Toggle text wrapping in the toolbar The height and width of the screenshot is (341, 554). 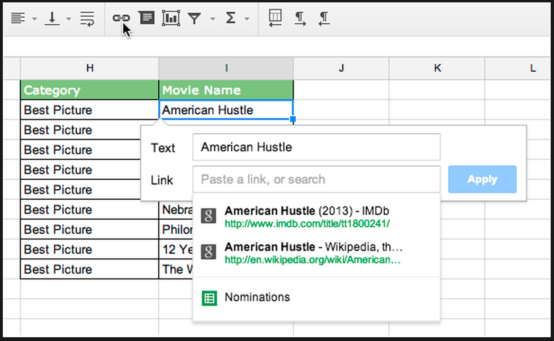(x=87, y=18)
